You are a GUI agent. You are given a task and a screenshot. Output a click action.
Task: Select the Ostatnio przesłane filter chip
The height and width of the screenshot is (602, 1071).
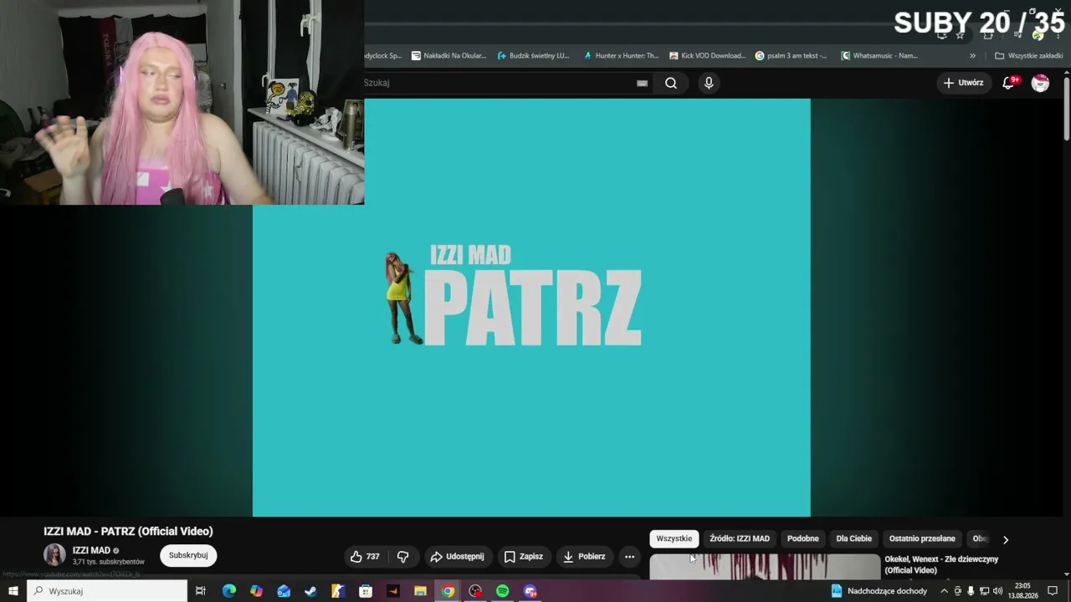pyautogui.click(x=922, y=538)
